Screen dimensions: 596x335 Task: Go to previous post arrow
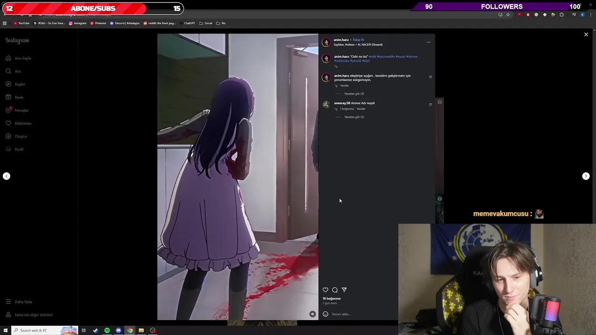coord(7,176)
